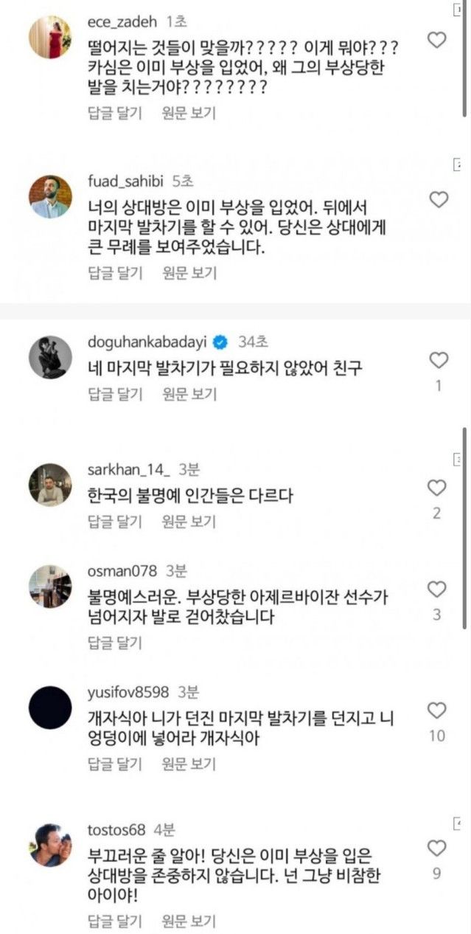Open the username link yusifov8598

[x=128, y=692]
